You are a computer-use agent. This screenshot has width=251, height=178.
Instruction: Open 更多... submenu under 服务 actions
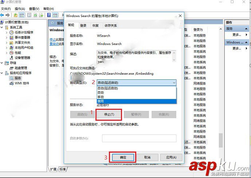[x=237, y=34]
